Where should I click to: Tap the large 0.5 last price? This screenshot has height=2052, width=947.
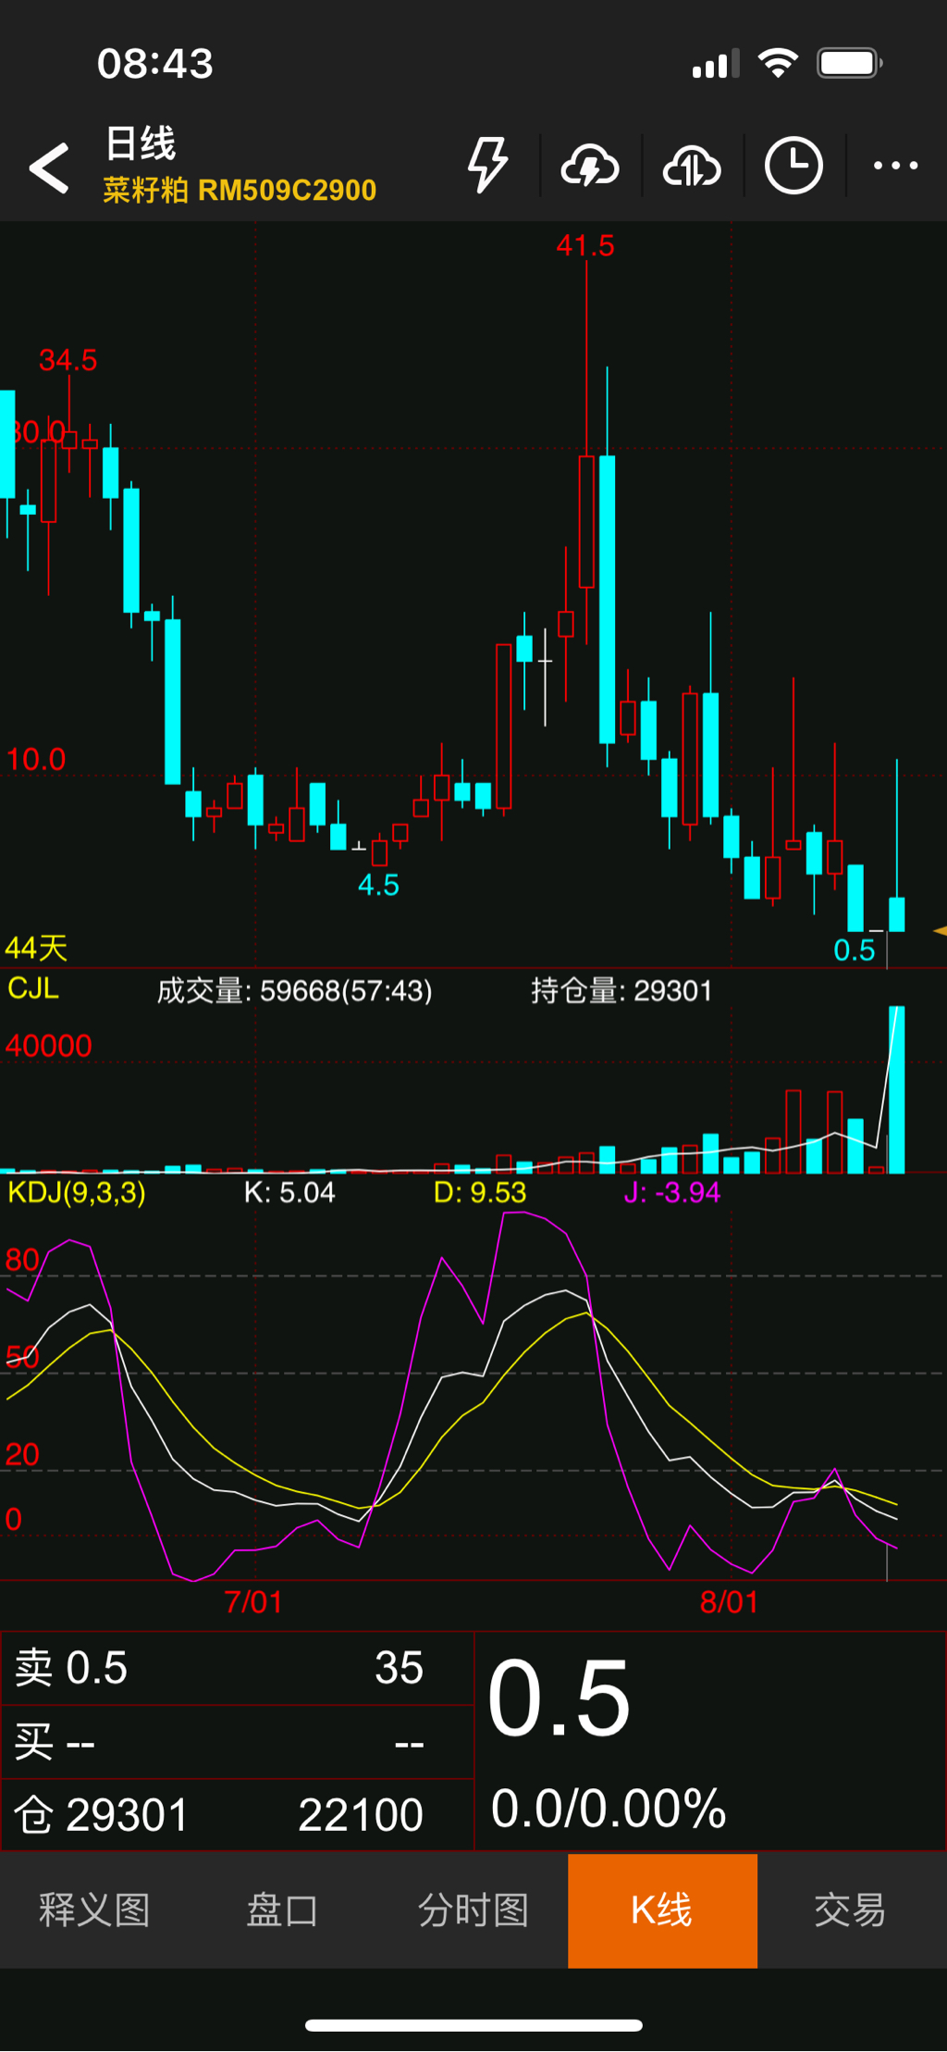pyautogui.click(x=559, y=1698)
